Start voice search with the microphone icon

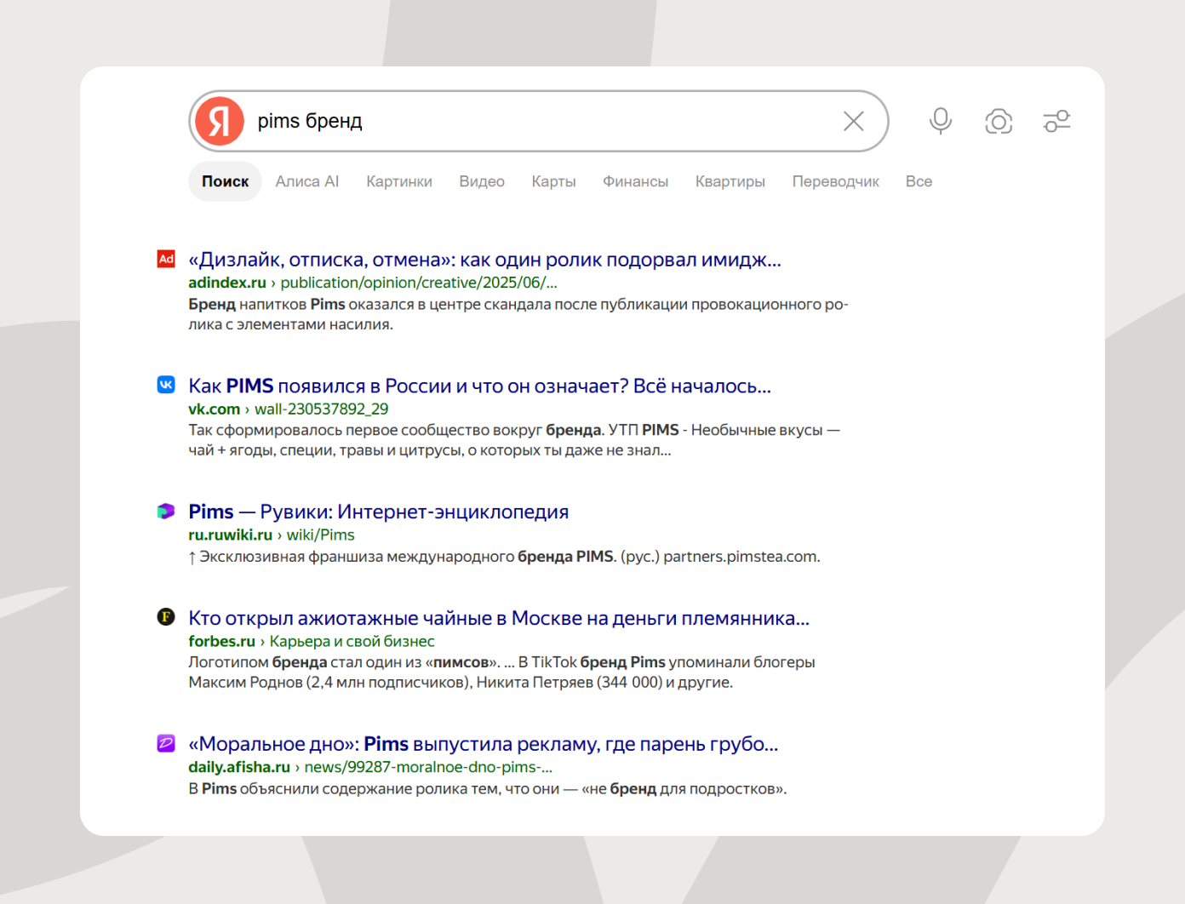941,121
